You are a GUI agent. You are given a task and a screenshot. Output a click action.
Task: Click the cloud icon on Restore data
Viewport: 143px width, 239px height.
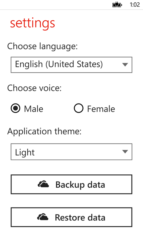[x=43, y=217]
